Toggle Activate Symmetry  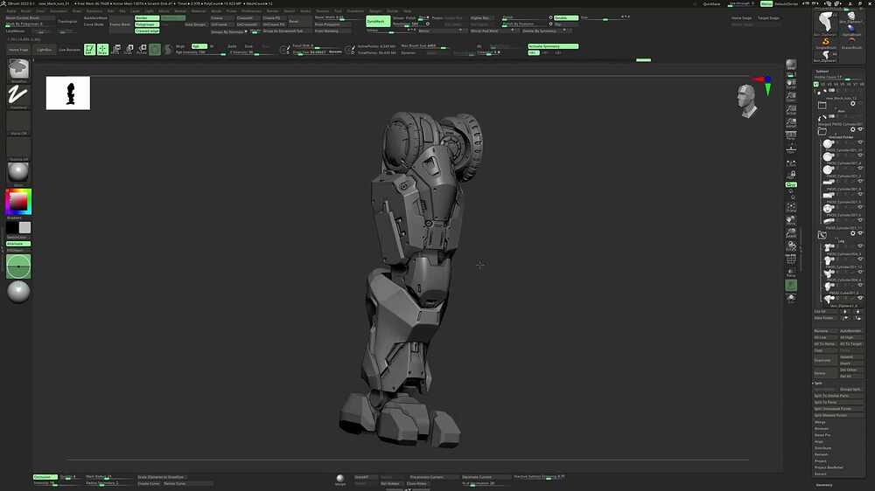point(553,46)
